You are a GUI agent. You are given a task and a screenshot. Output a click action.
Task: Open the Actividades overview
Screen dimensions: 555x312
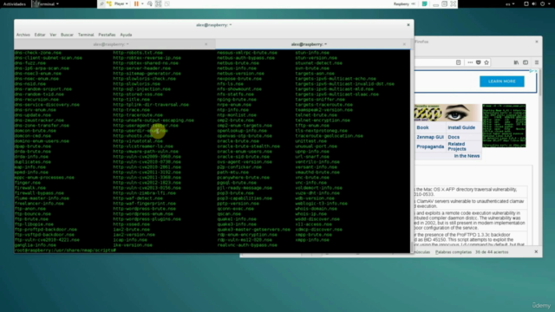tap(15, 3)
